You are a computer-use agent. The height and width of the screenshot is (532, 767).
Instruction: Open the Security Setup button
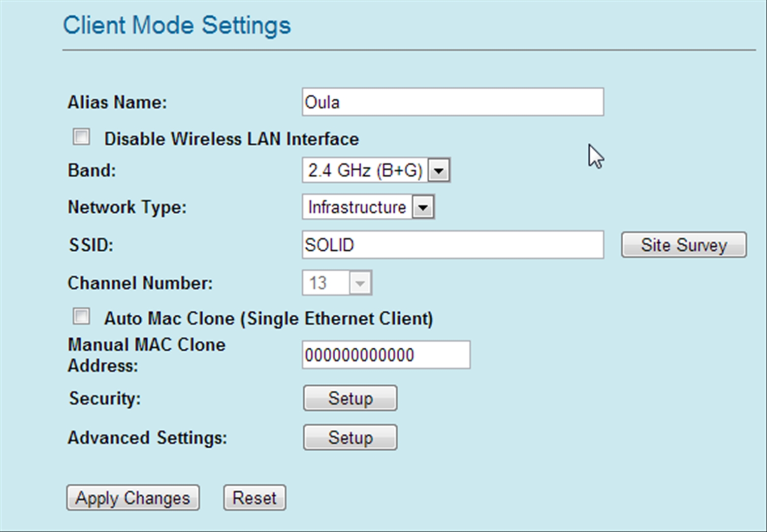[350, 398]
